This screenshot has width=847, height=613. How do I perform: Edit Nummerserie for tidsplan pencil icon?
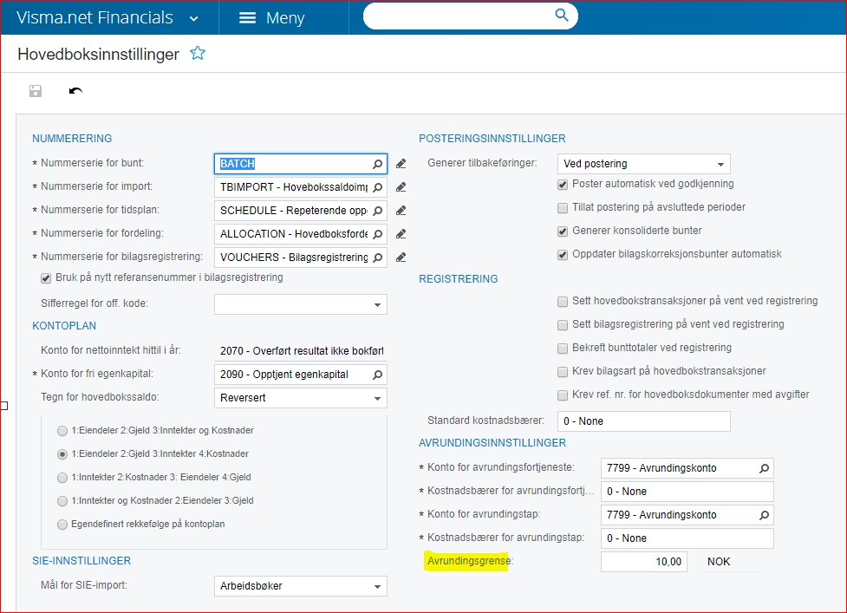coord(401,211)
